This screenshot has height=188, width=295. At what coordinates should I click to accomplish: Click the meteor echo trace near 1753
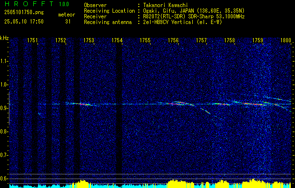coord(83,104)
